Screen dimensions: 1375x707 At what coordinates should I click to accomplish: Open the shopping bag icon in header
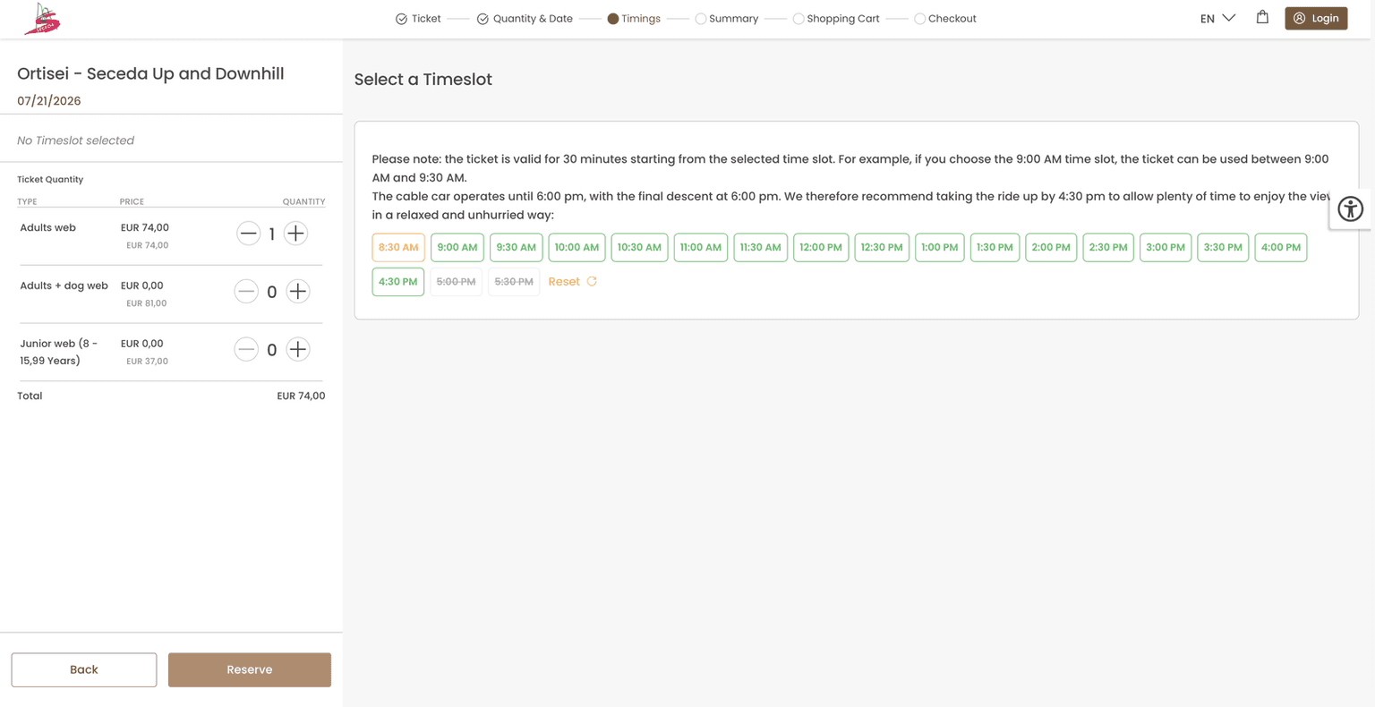1262,17
